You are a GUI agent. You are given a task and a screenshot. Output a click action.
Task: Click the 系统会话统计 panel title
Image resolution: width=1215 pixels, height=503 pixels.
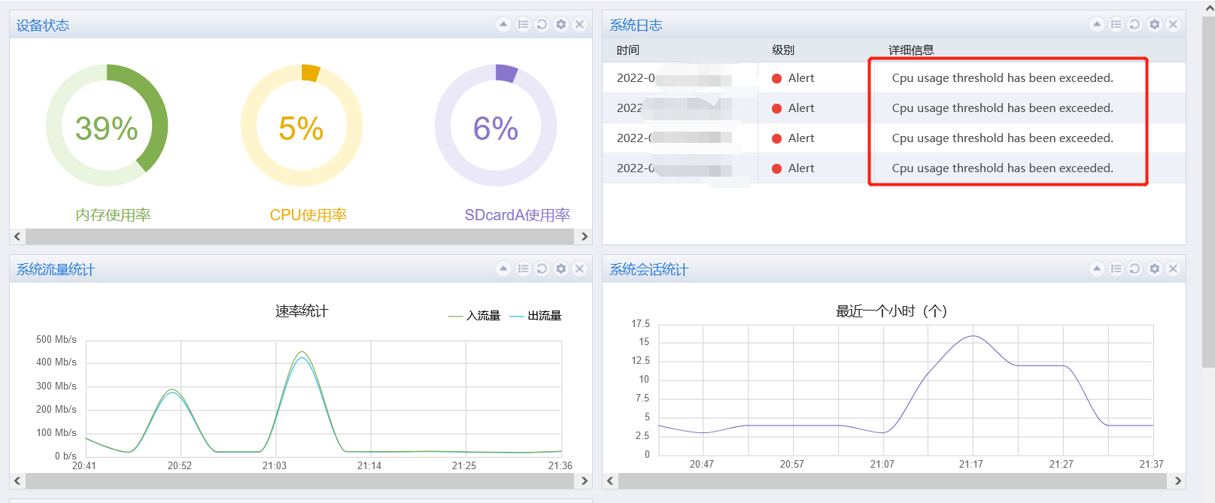(x=649, y=270)
